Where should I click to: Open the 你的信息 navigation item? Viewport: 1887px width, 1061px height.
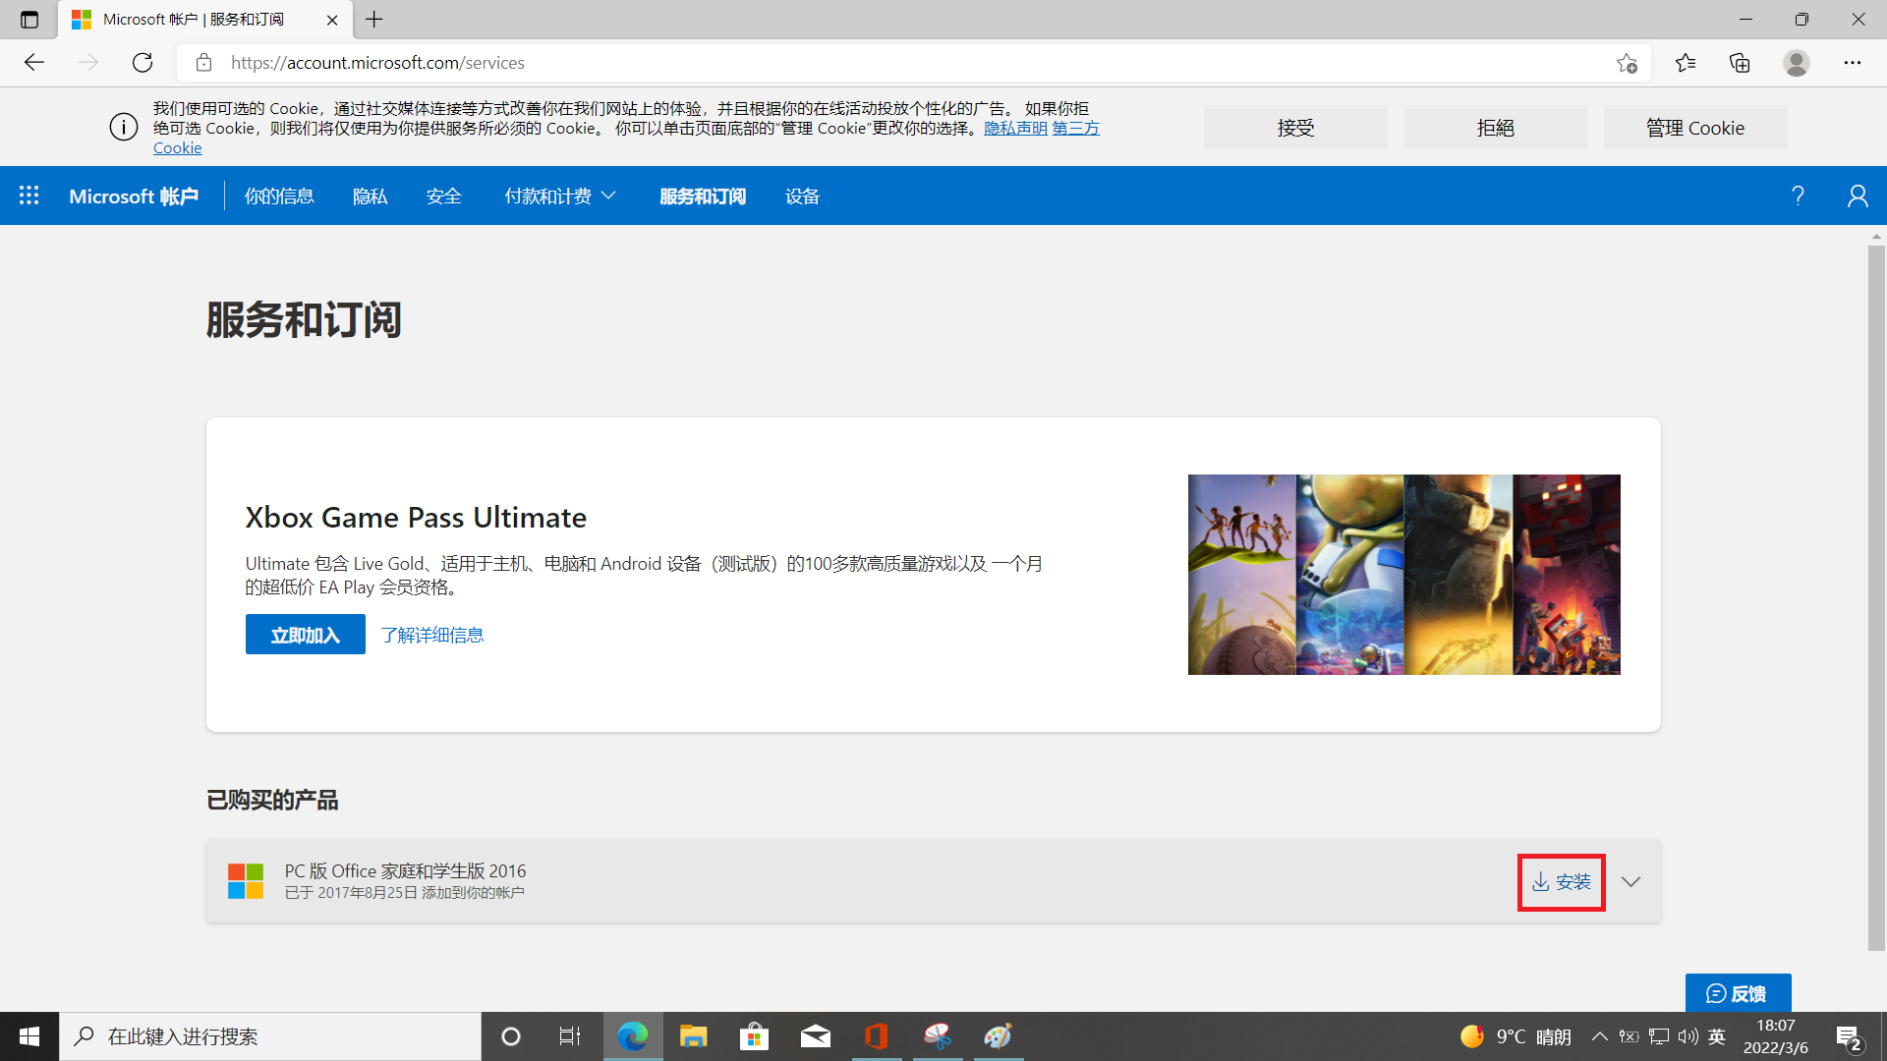pyautogui.click(x=279, y=196)
